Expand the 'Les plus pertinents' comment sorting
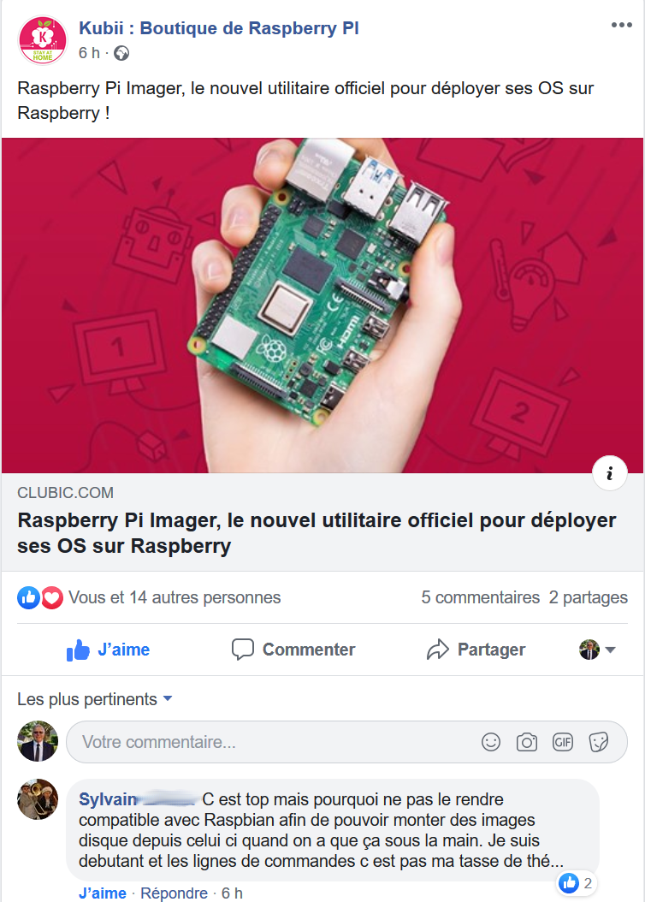The height and width of the screenshot is (902, 645). pos(94,699)
